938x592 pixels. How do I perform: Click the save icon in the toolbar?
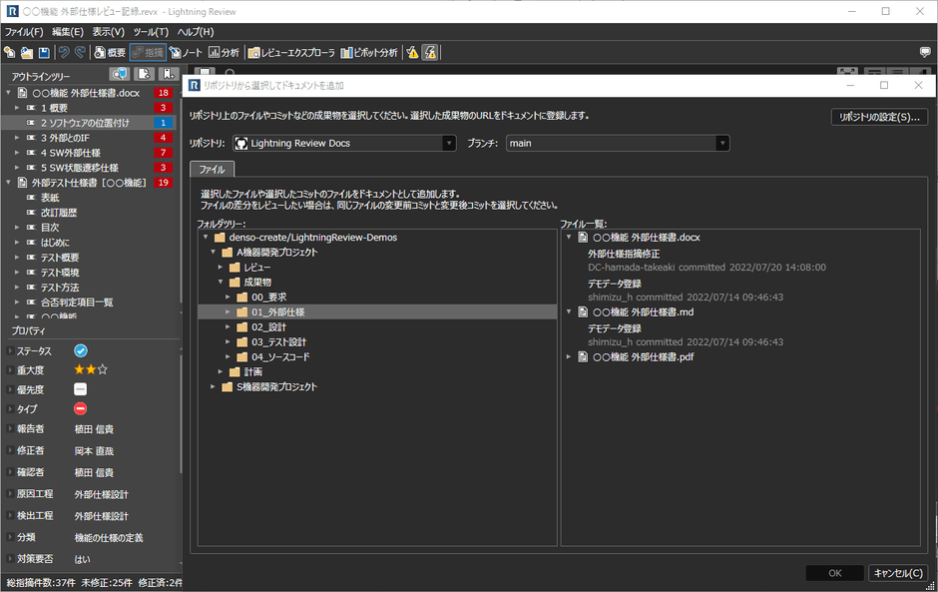pyautogui.click(x=45, y=52)
